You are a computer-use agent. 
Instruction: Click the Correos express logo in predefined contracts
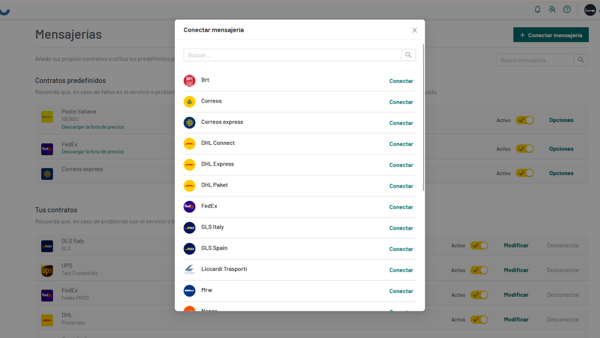tap(47, 174)
